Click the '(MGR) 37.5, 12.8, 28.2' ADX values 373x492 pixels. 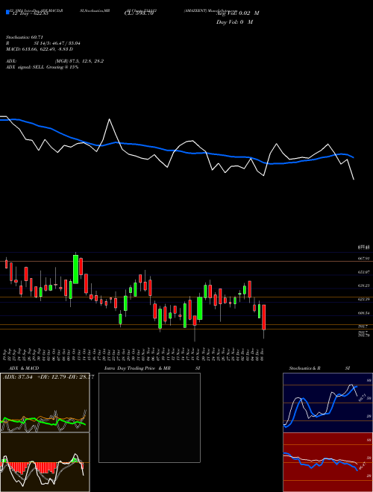pos(79,61)
